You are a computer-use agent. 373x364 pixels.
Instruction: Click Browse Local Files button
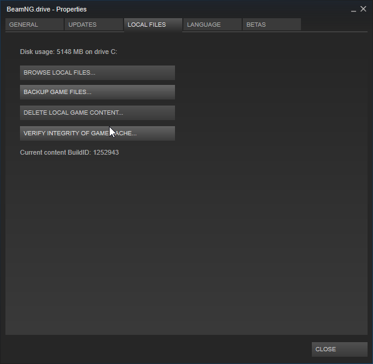pyautogui.click(x=97, y=73)
